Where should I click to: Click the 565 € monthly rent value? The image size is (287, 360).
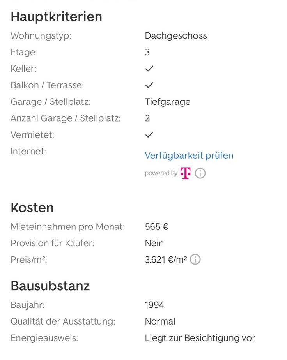tap(156, 227)
